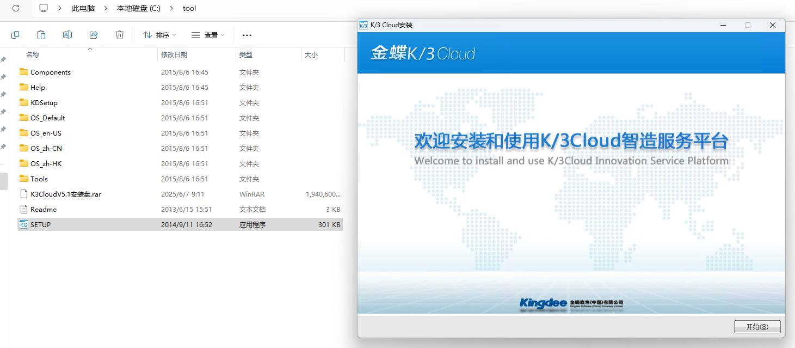Click 应用程序 type cell
Screen dimensions: 795x348
pyautogui.click(x=252, y=224)
